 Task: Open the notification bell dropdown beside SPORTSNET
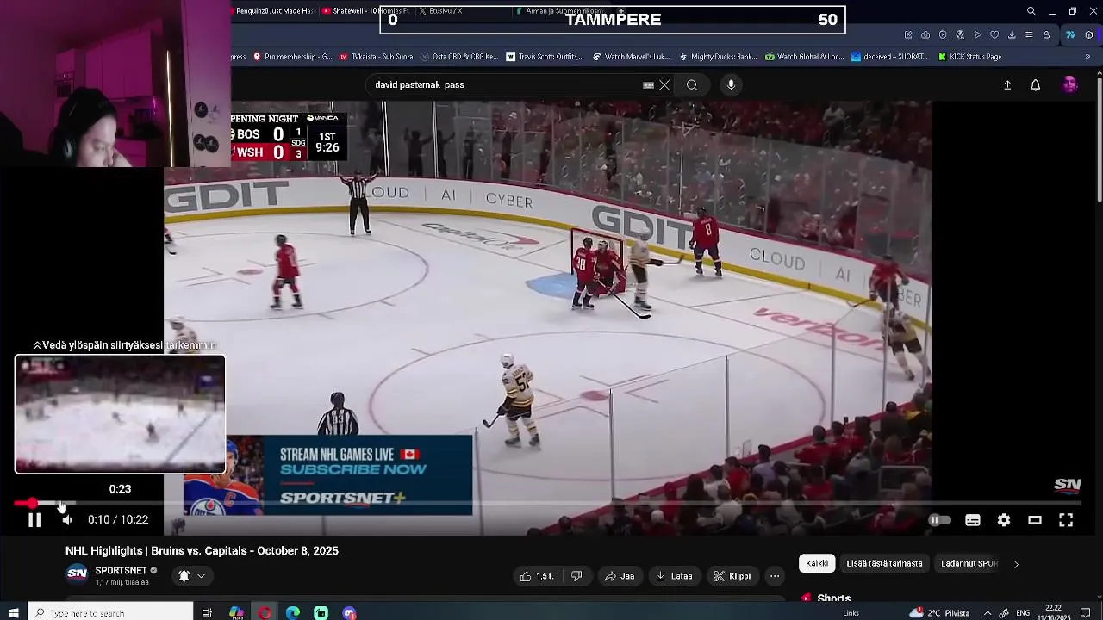point(191,576)
